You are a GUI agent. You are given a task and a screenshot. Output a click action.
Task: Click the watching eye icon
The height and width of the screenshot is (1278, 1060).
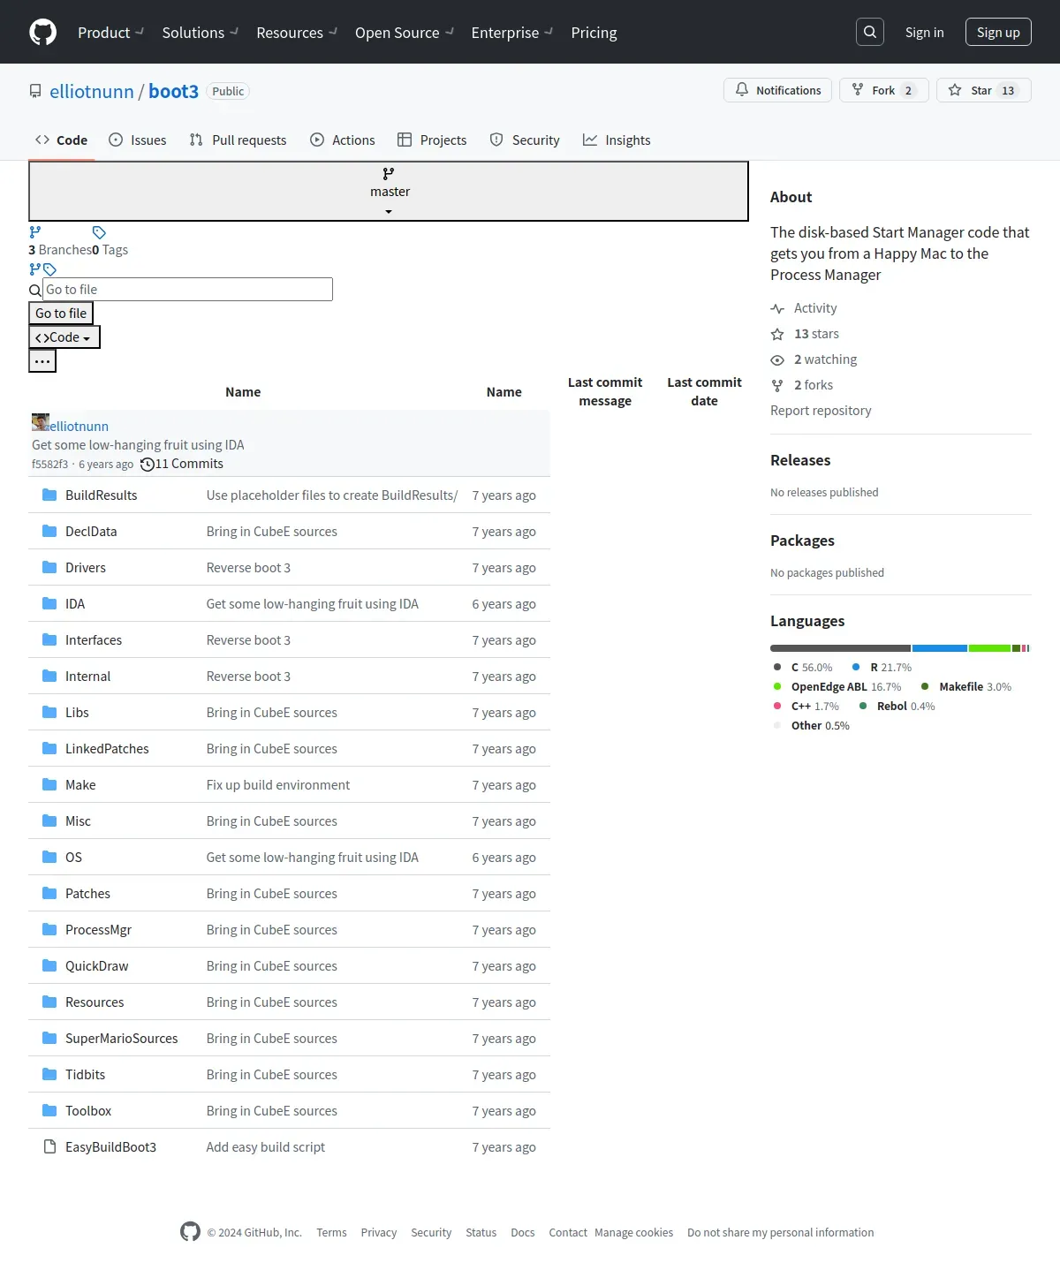[777, 359]
